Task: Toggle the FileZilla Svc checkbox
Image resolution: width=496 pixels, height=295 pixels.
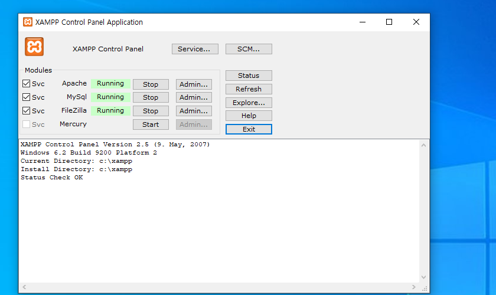Action: [26, 111]
